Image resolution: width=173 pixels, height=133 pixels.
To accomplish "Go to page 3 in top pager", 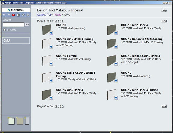I will click(x=58, y=21).
